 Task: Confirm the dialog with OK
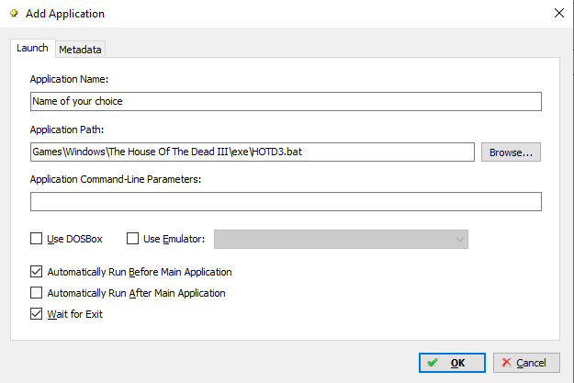coord(452,363)
